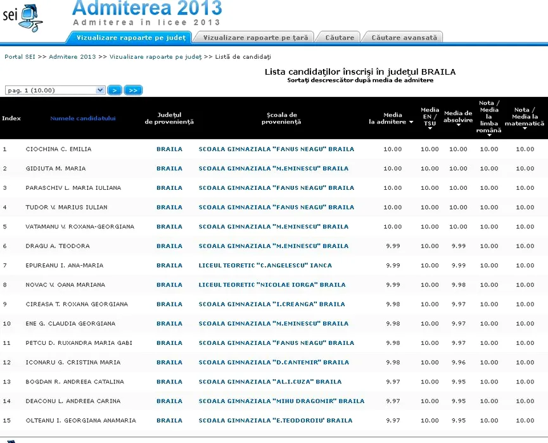Open Admitere 2013 breadcrumb link
This screenshot has width=548, height=443.
coord(72,57)
